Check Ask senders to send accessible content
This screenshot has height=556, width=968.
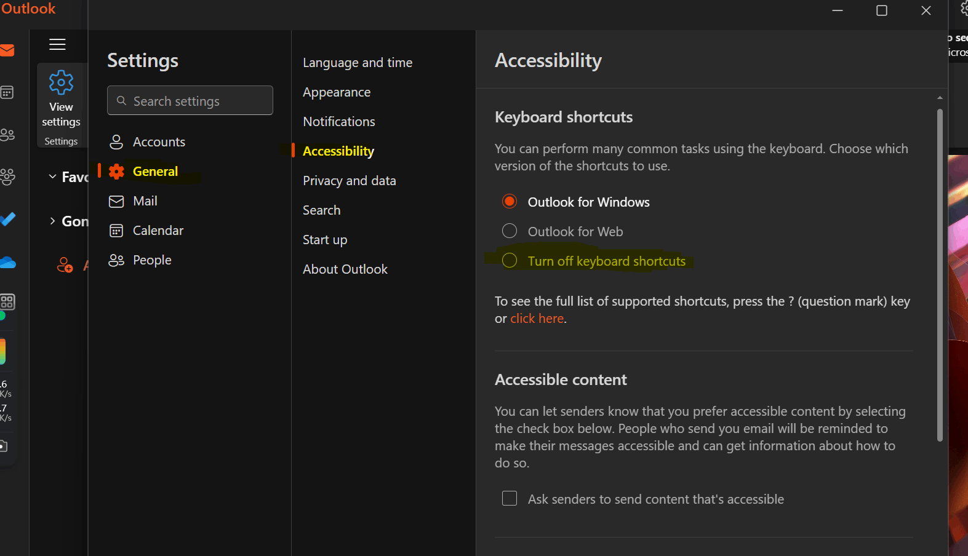point(510,499)
